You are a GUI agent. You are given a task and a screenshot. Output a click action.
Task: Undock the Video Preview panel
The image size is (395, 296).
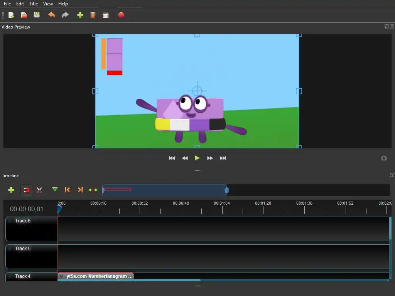point(387,27)
